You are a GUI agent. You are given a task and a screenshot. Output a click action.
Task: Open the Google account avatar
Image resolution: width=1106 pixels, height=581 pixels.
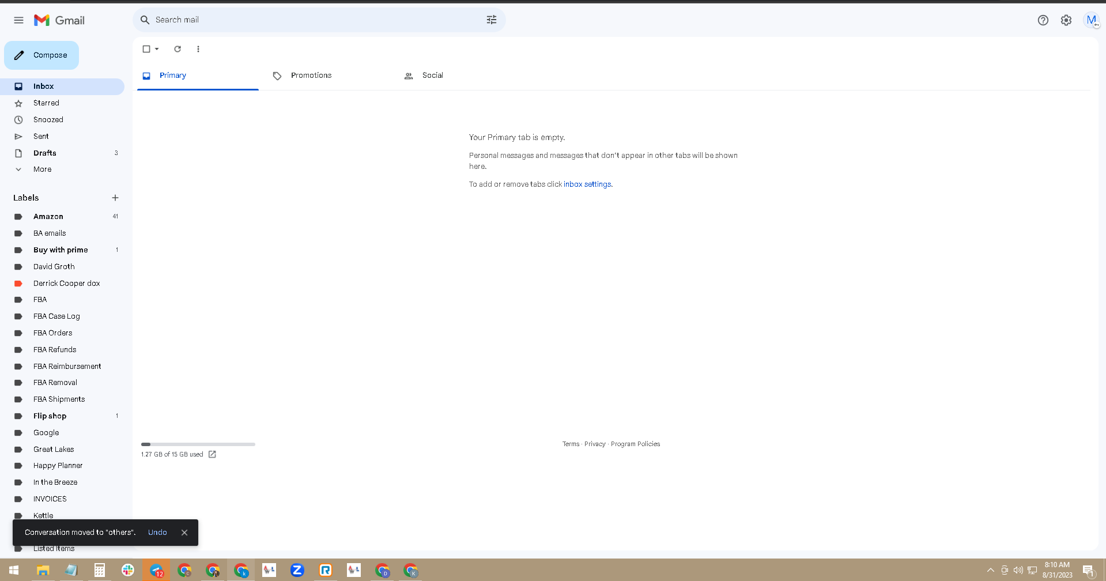click(x=1091, y=20)
